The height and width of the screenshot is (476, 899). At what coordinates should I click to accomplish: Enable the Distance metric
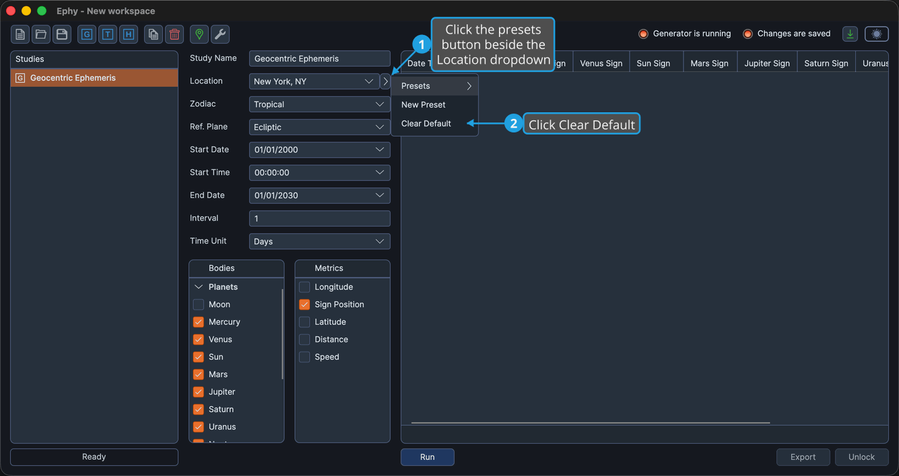pos(304,340)
